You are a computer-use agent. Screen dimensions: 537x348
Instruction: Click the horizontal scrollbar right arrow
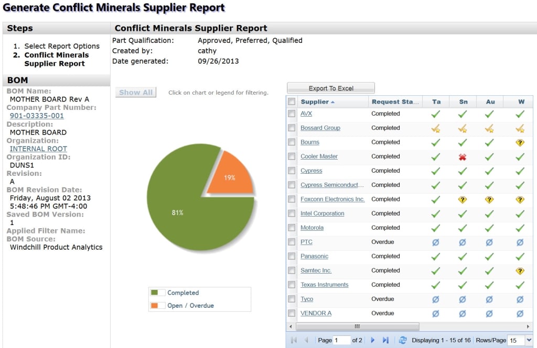pyautogui.click(x=528, y=327)
